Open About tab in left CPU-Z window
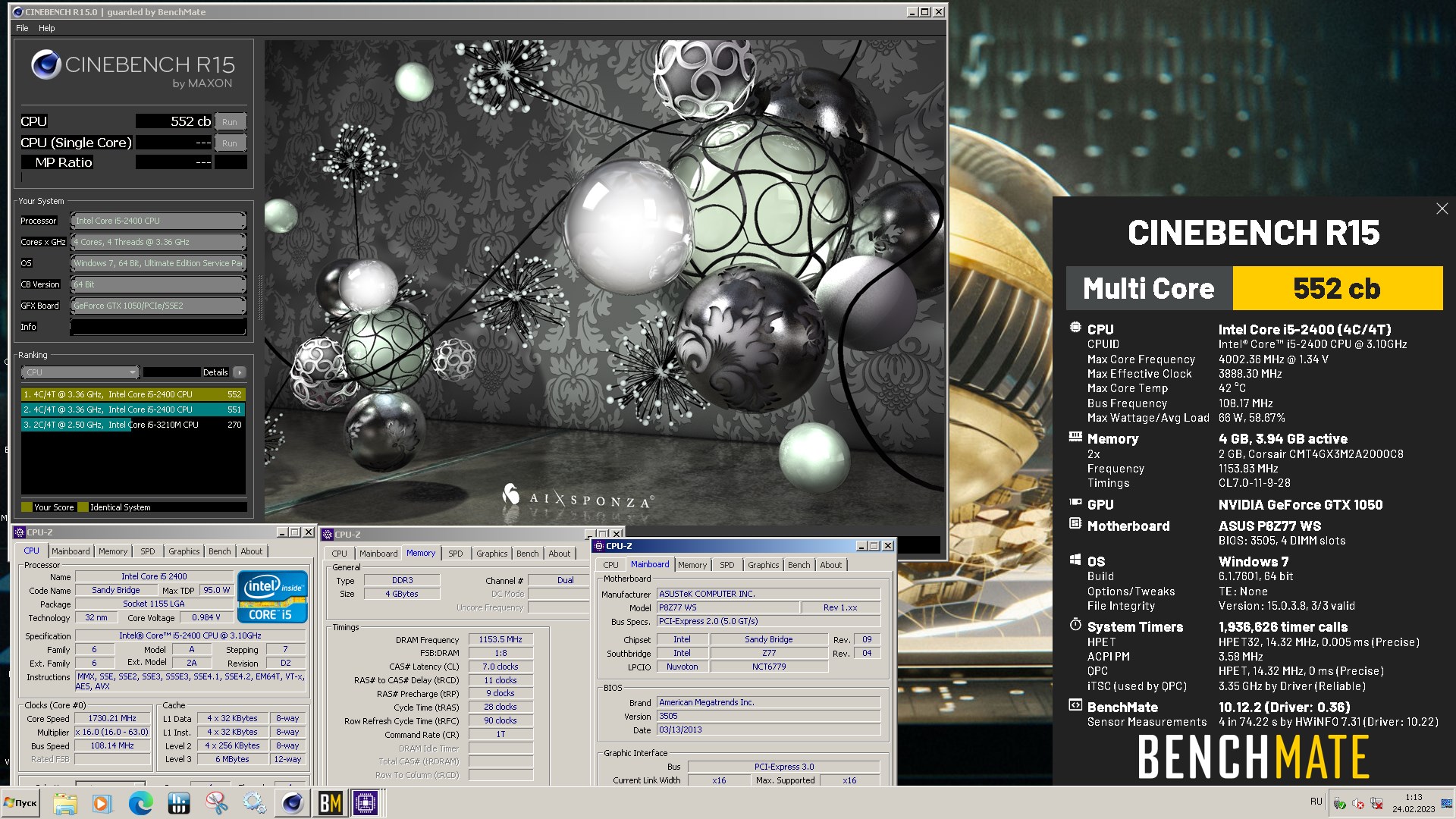This screenshot has height=819, width=1456. [x=252, y=551]
